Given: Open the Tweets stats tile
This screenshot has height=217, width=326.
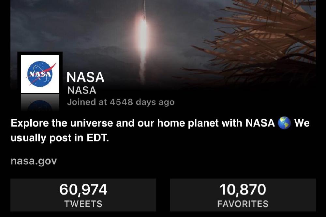Looking at the screenshot, I should coord(83,195).
